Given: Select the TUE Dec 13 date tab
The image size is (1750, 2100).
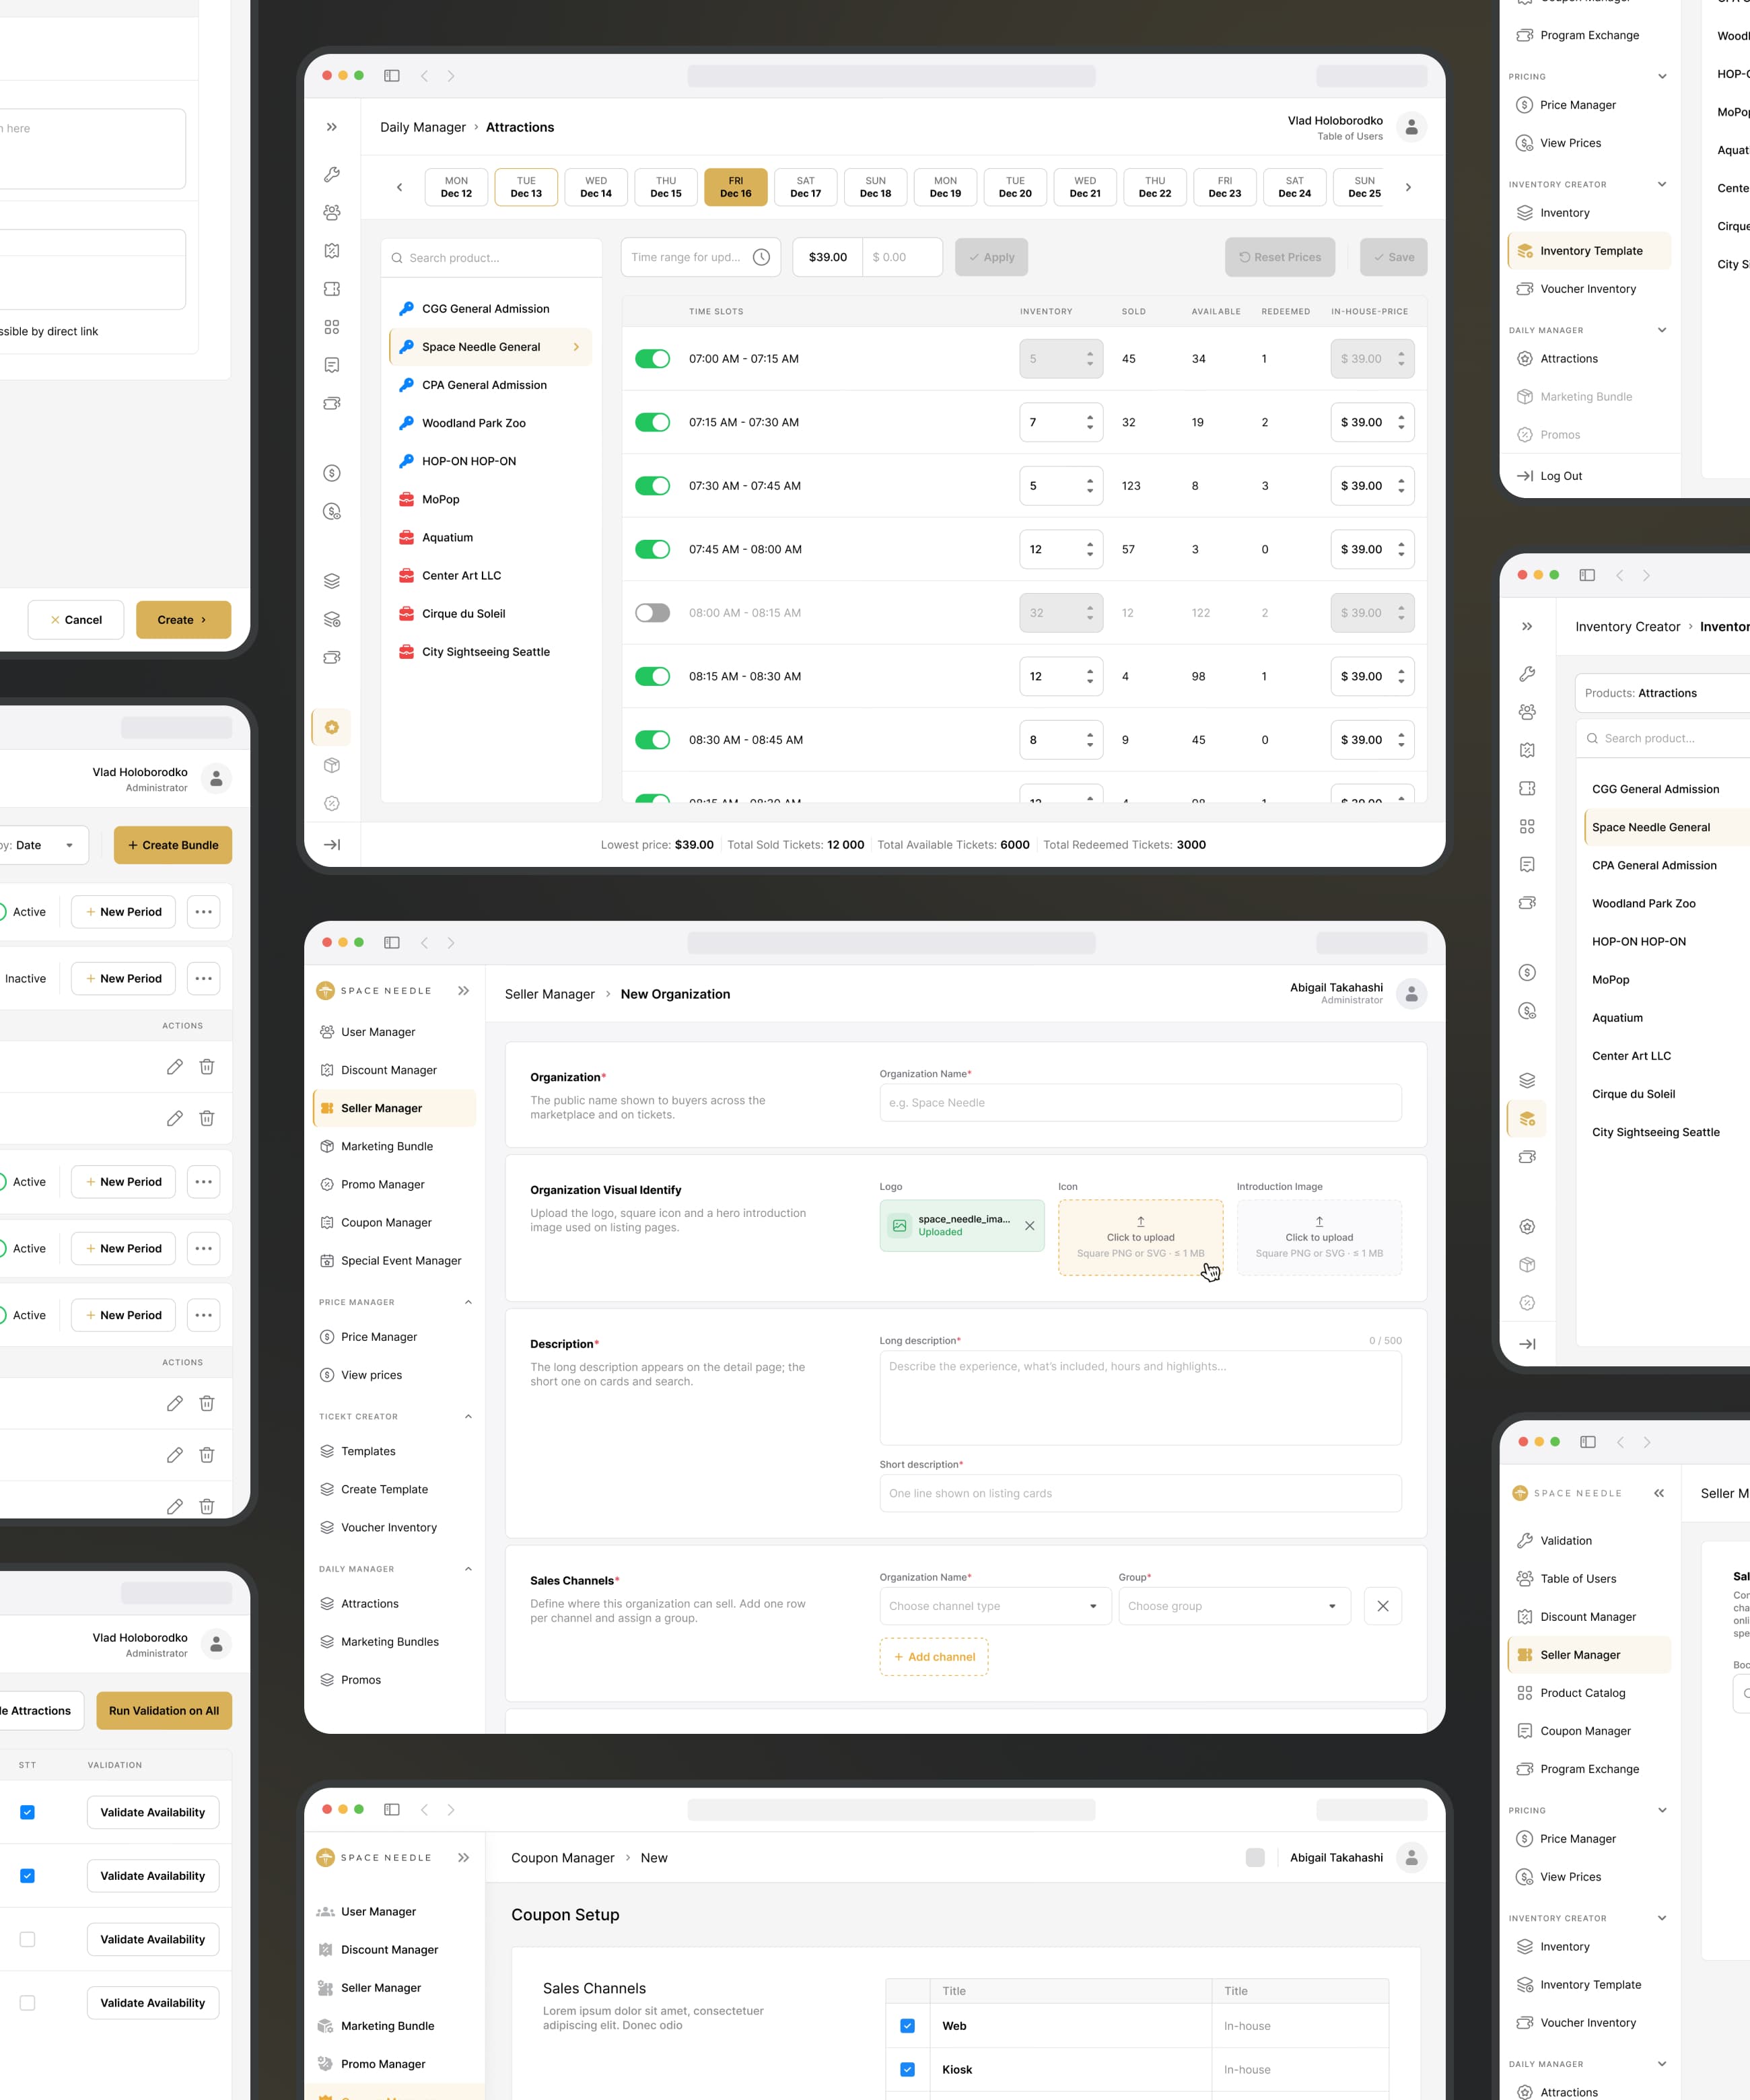Looking at the screenshot, I should point(526,187).
